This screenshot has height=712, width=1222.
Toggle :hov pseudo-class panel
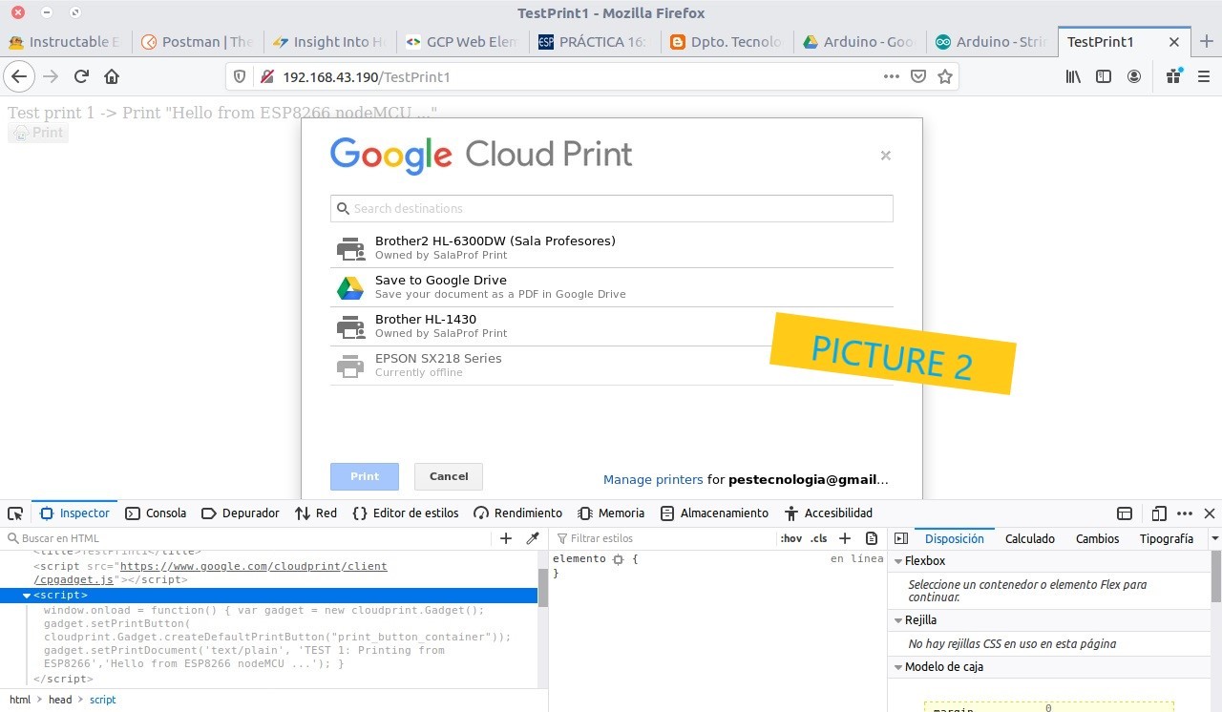(x=791, y=538)
